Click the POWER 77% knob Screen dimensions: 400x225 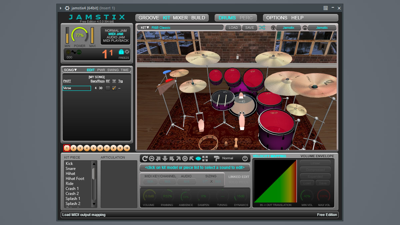[x=80, y=35]
